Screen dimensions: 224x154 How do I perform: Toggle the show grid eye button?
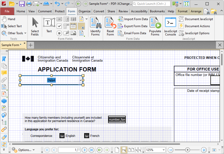[x=81, y=26]
